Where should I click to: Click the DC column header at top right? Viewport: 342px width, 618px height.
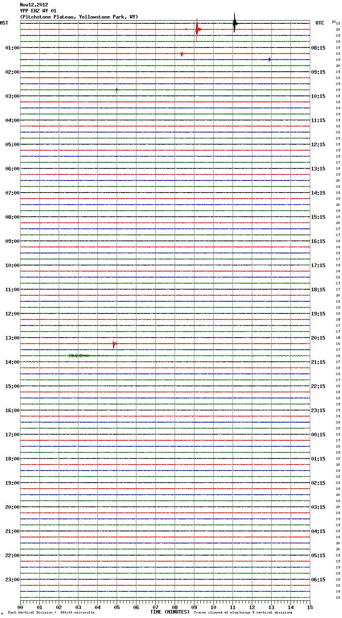[x=334, y=21]
